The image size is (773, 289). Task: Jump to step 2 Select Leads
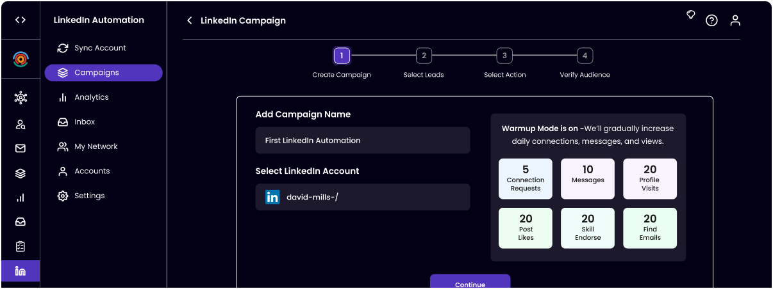(423, 56)
